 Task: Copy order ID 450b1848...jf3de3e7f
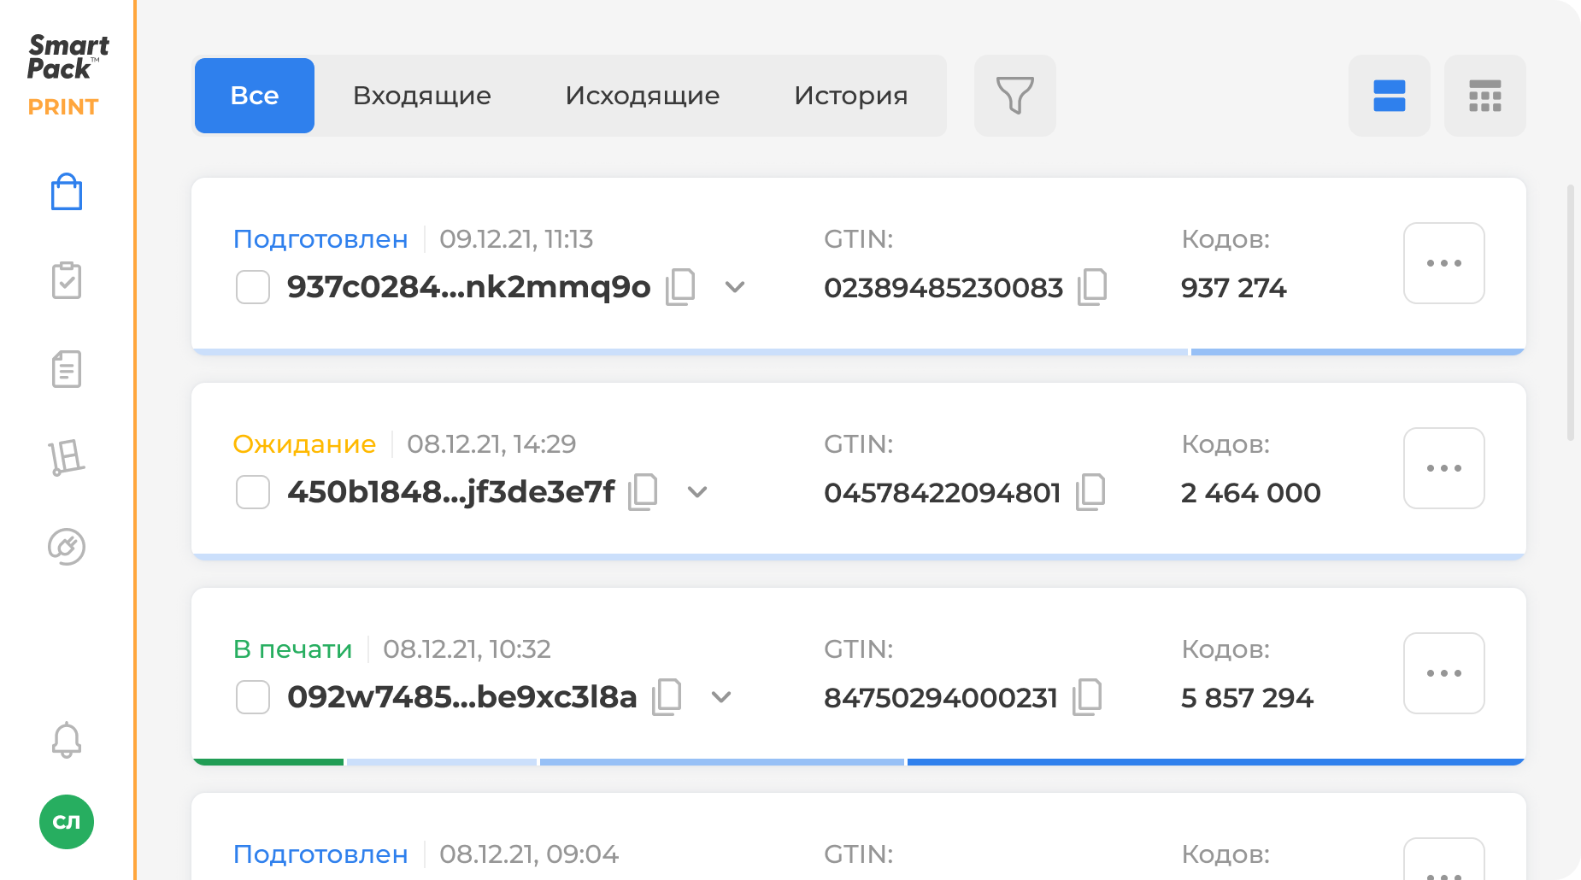coord(643,492)
